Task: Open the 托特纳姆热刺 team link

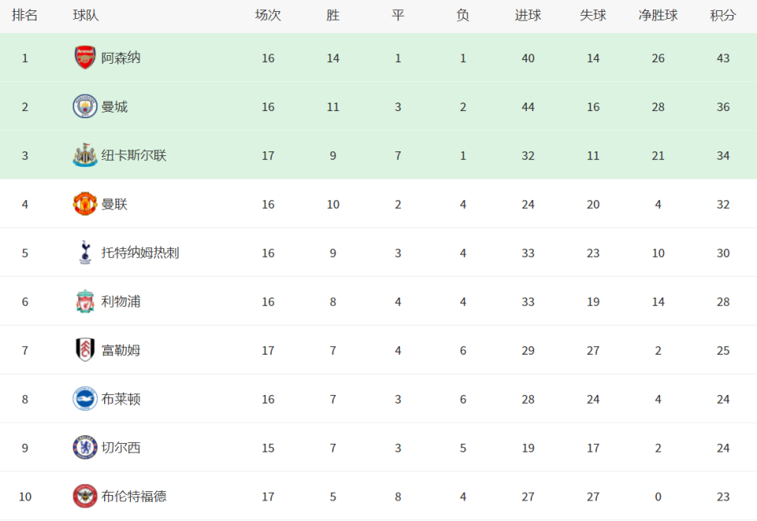Action: pyautogui.click(x=140, y=253)
